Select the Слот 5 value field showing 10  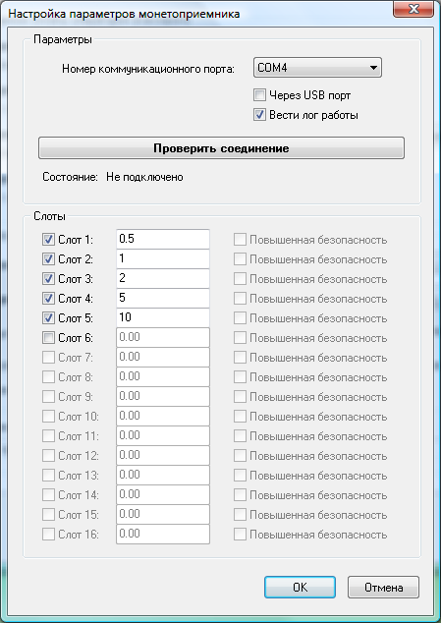coord(163,317)
